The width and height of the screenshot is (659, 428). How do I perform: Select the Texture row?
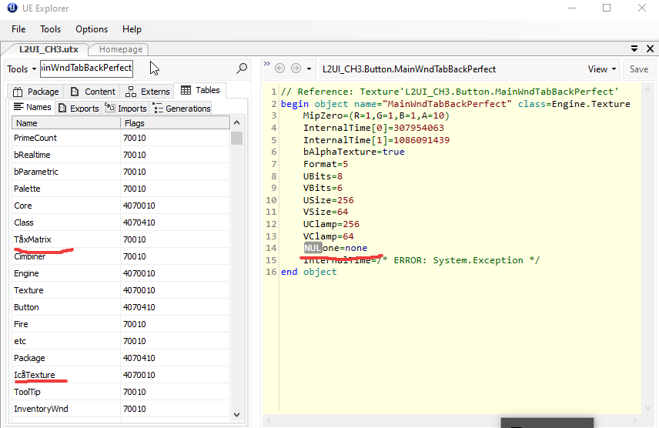tap(121, 290)
